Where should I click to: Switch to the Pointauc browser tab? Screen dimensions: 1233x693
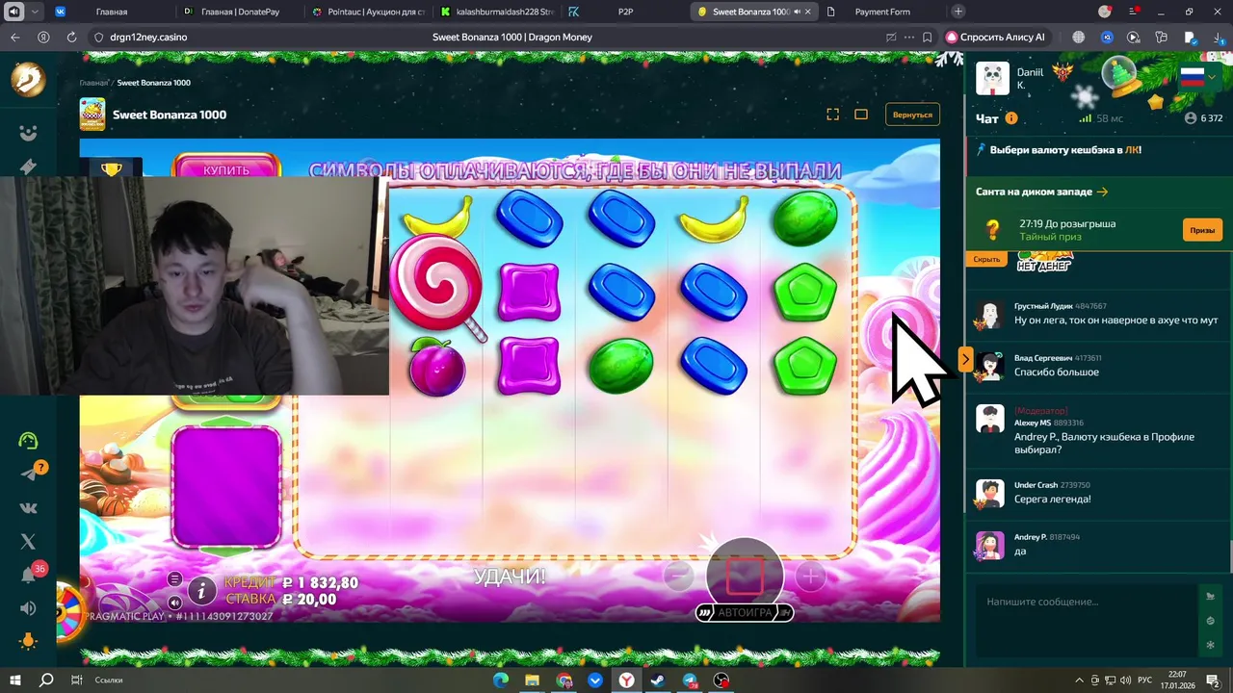(366, 12)
